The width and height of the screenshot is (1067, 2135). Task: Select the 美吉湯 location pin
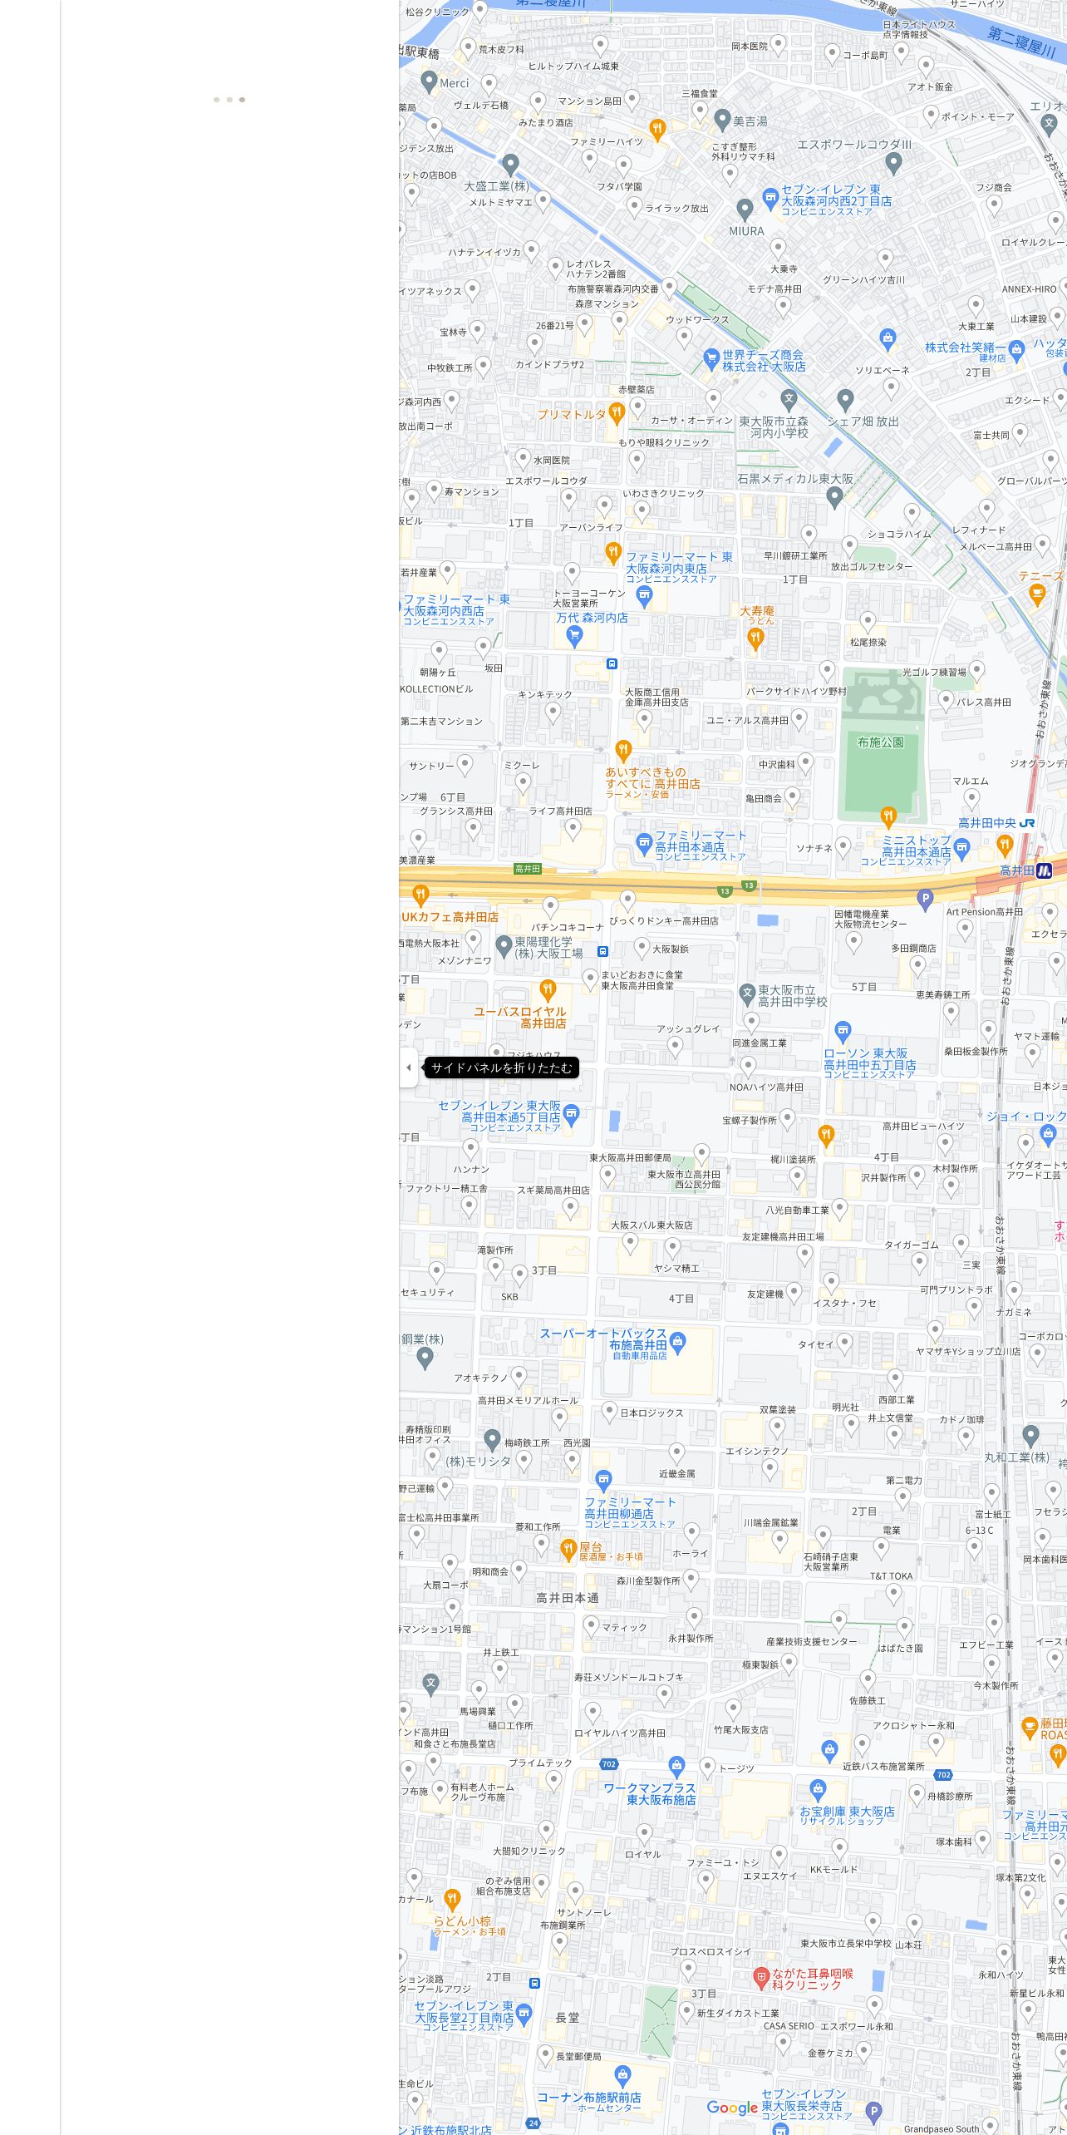[722, 120]
